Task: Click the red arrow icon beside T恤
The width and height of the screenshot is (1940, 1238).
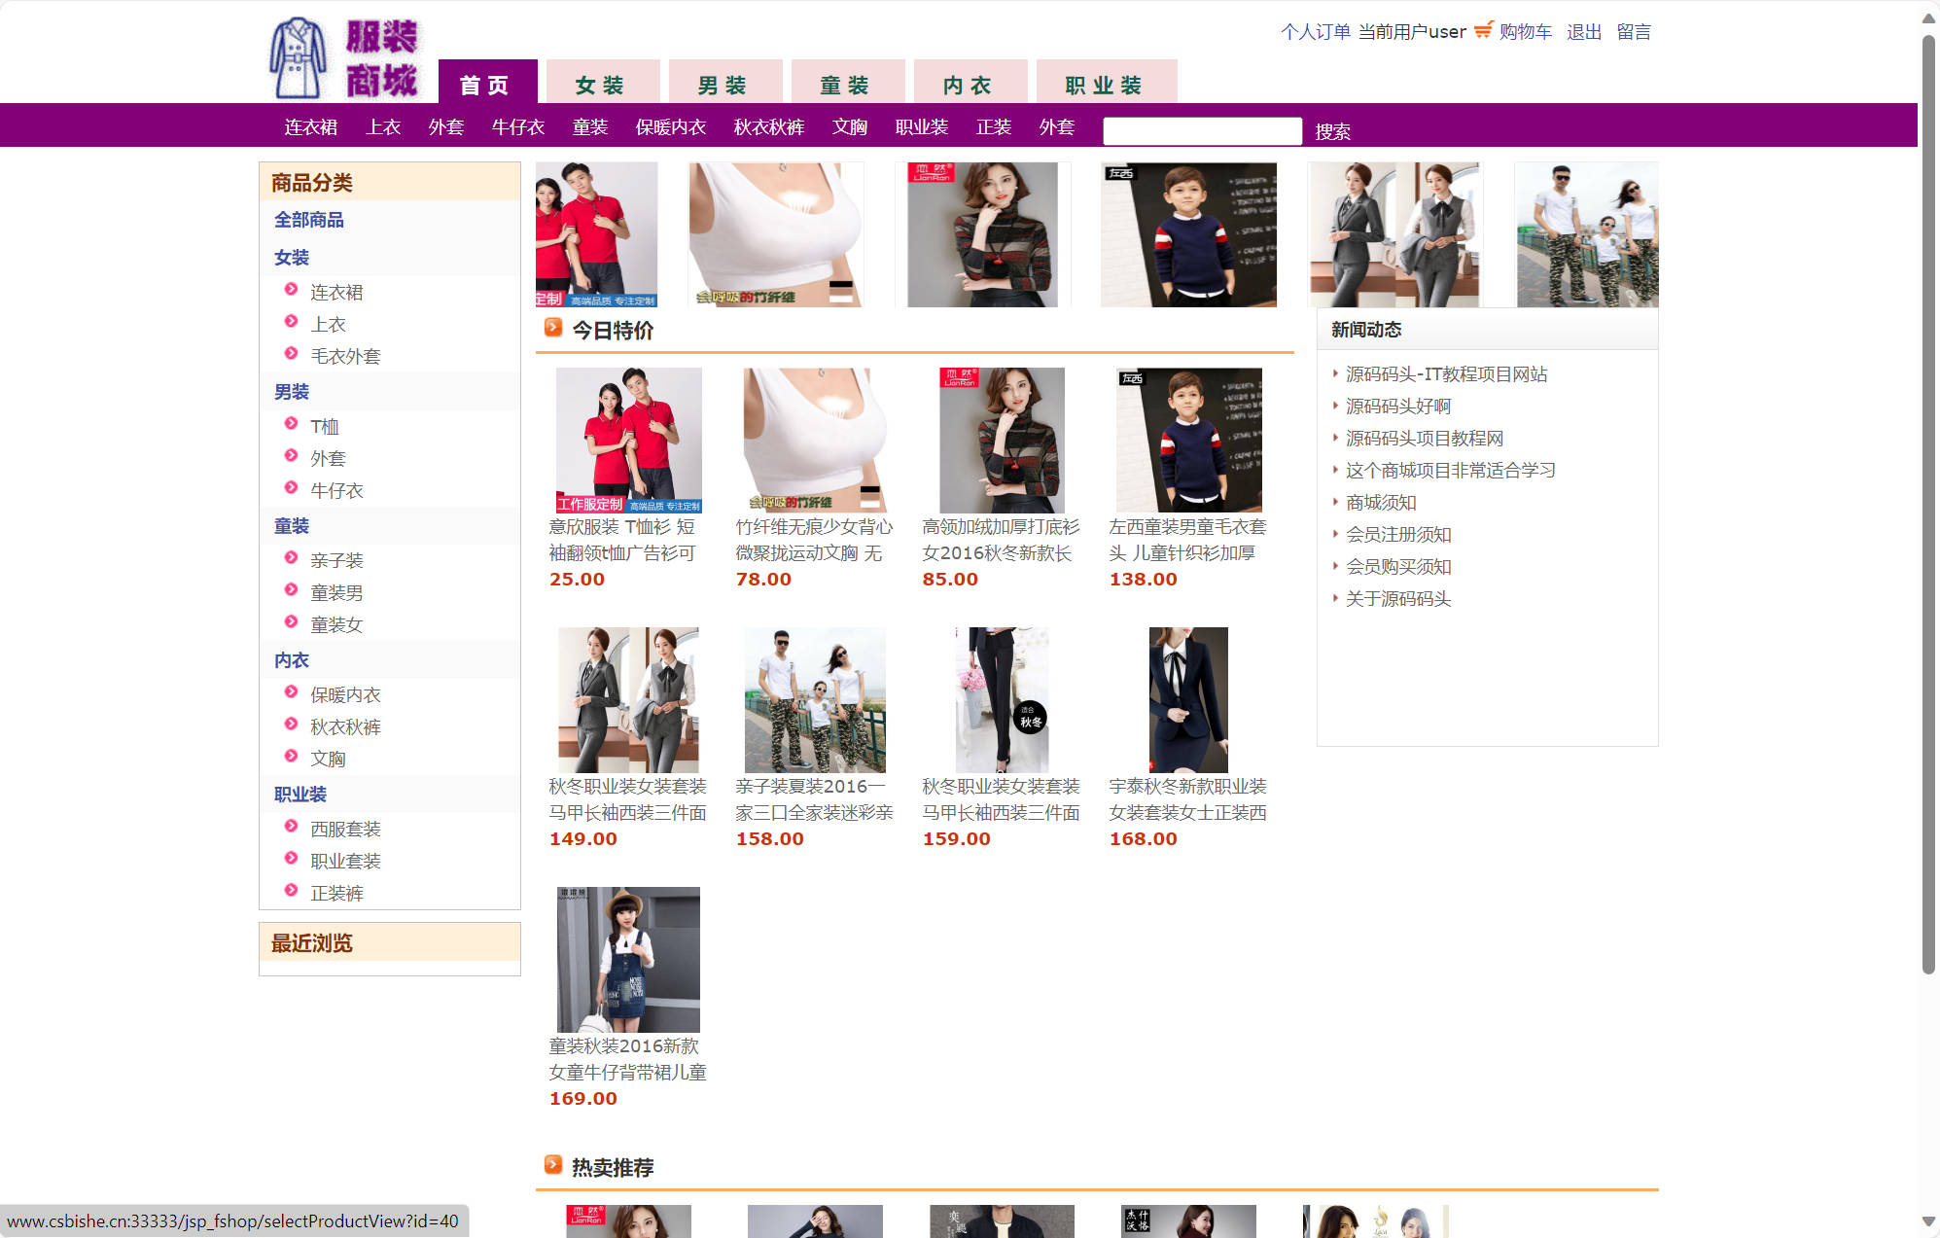Action: (x=293, y=423)
